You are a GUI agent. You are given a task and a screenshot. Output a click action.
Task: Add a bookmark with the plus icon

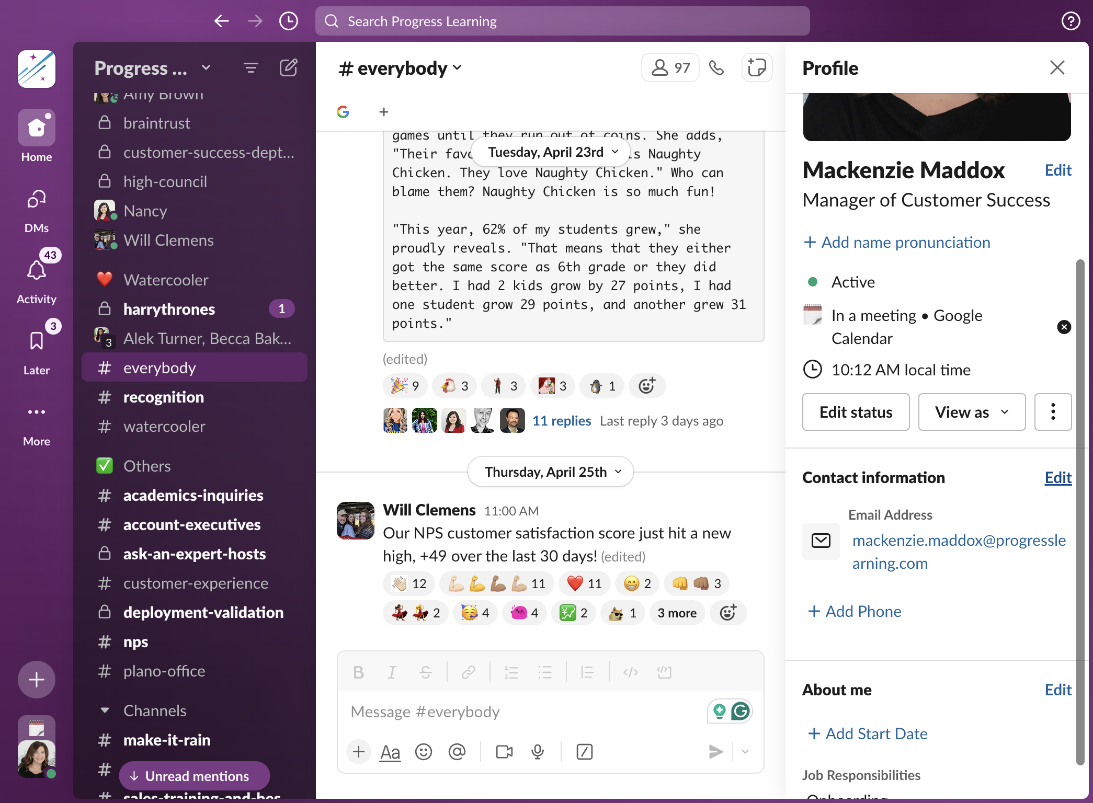pos(384,111)
